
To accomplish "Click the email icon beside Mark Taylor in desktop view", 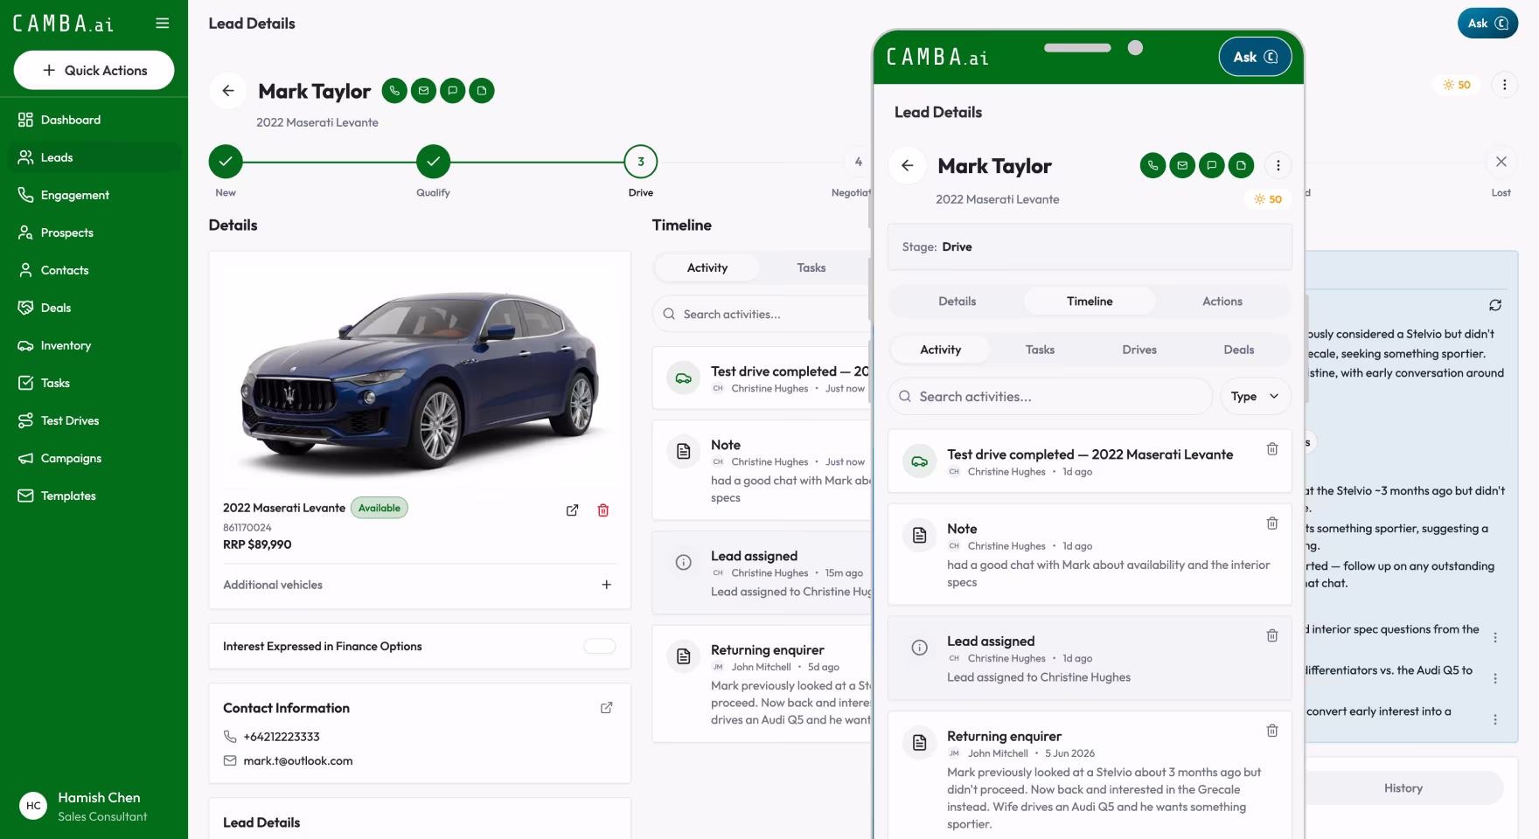I will tap(423, 90).
